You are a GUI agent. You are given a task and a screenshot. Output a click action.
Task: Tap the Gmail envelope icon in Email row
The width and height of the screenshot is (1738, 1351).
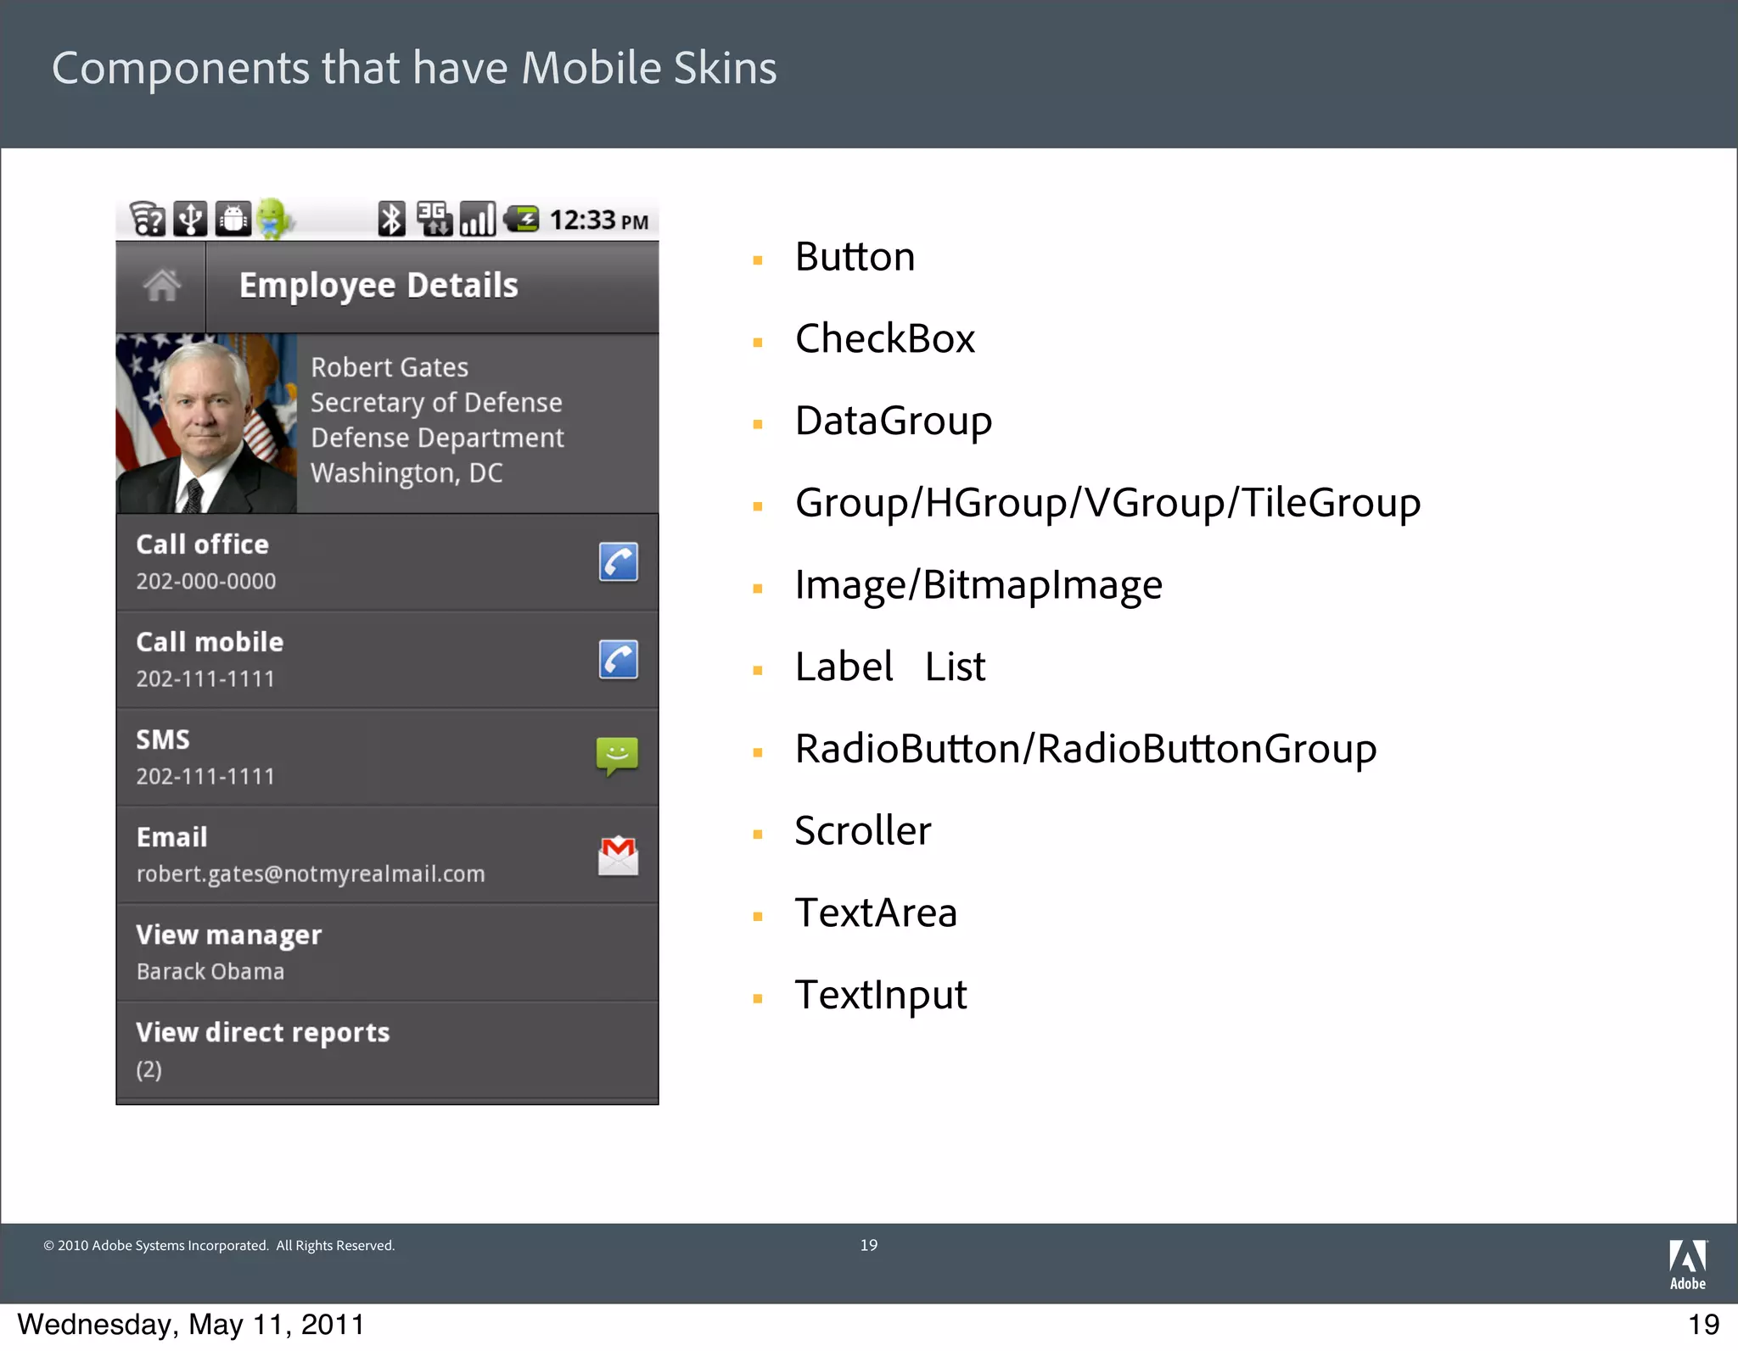(x=619, y=855)
